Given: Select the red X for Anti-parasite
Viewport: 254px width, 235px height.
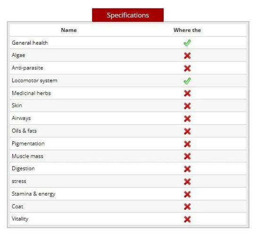Looking at the screenshot, I should (x=187, y=68).
